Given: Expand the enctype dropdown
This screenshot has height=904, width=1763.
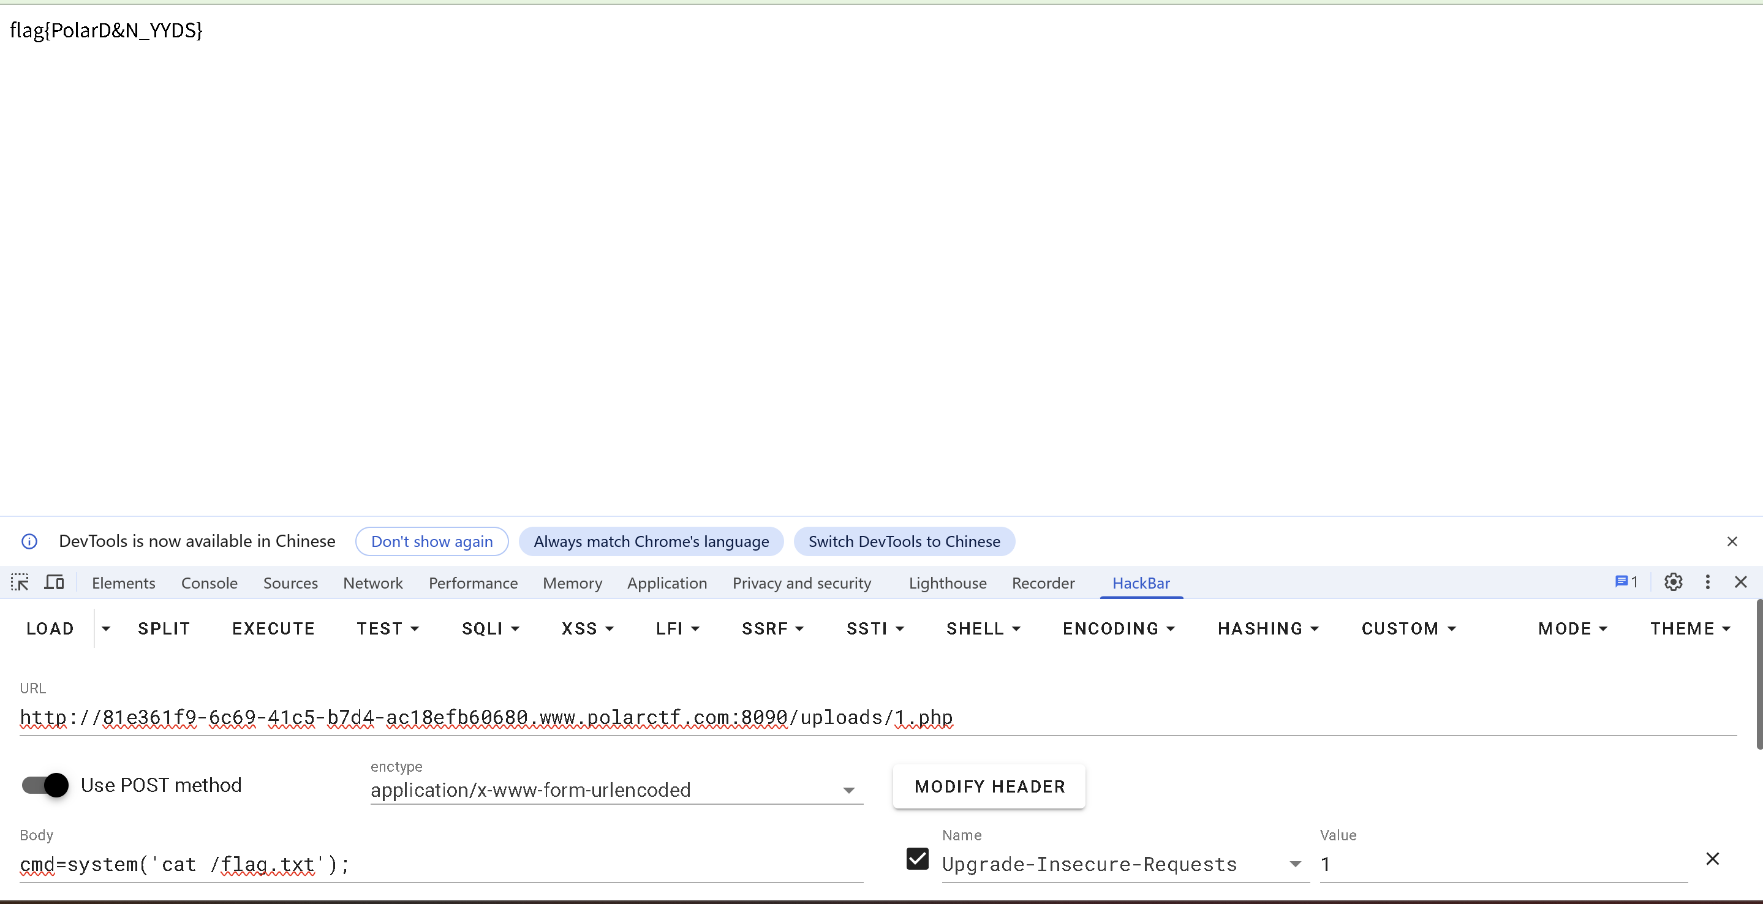Looking at the screenshot, I should pos(848,791).
